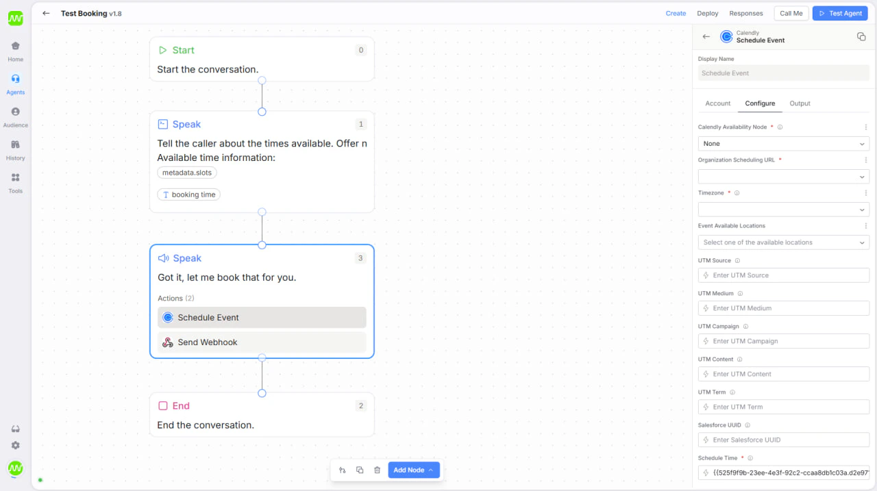Click the back arrow in the Schedule Event panel

click(706, 36)
